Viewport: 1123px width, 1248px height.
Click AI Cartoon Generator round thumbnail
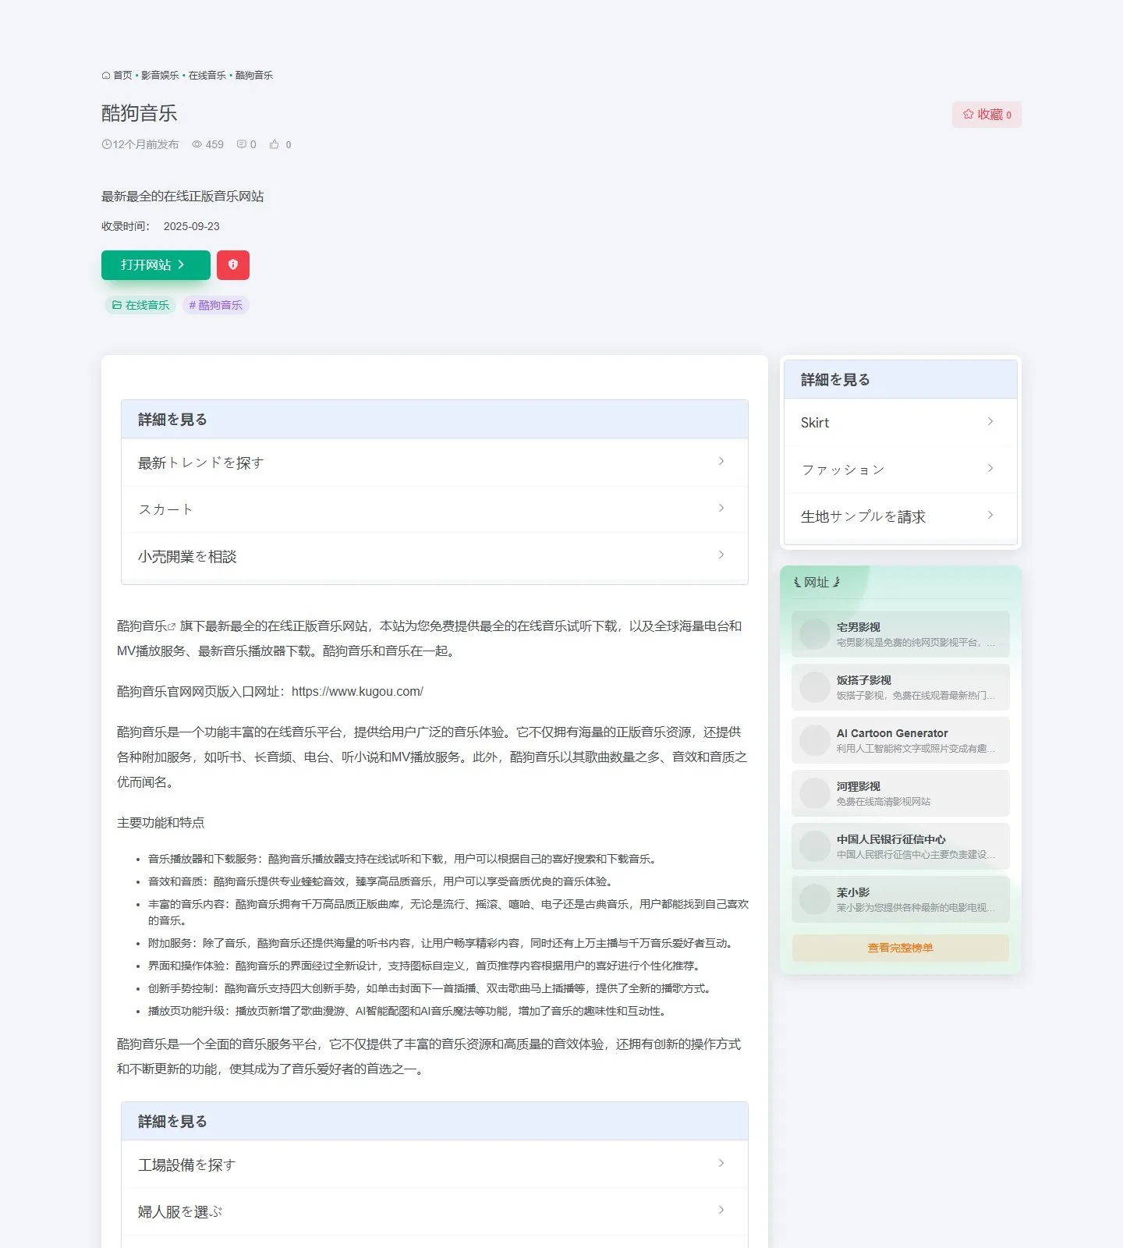(814, 740)
